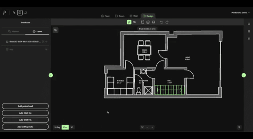Viewport: 253px width, 139px height.
Task: Click the rotate tool beside the pointer
Action: [135, 22]
